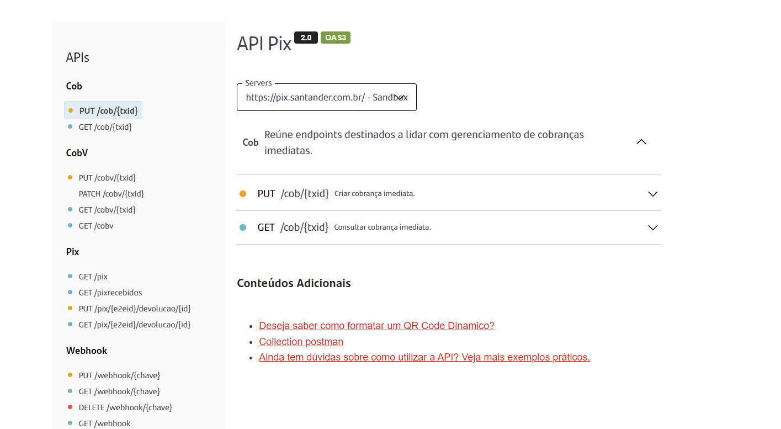Select PUT /cob/{txid} in sidebar
The height and width of the screenshot is (429, 781).
coord(103,110)
